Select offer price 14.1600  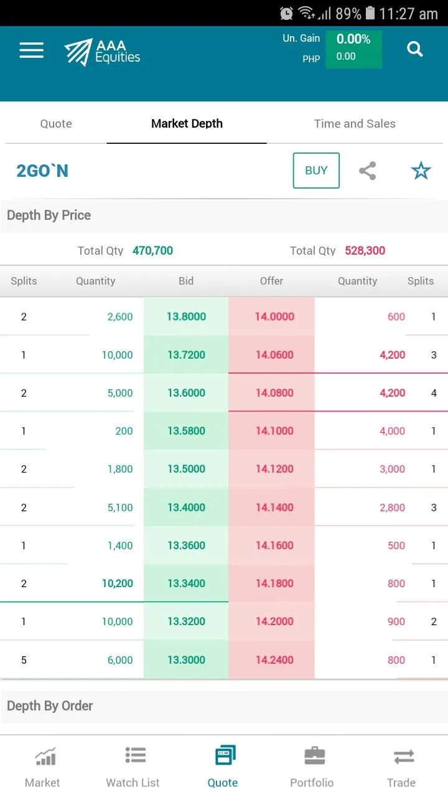pyautogui.click(x=272, y=545)
